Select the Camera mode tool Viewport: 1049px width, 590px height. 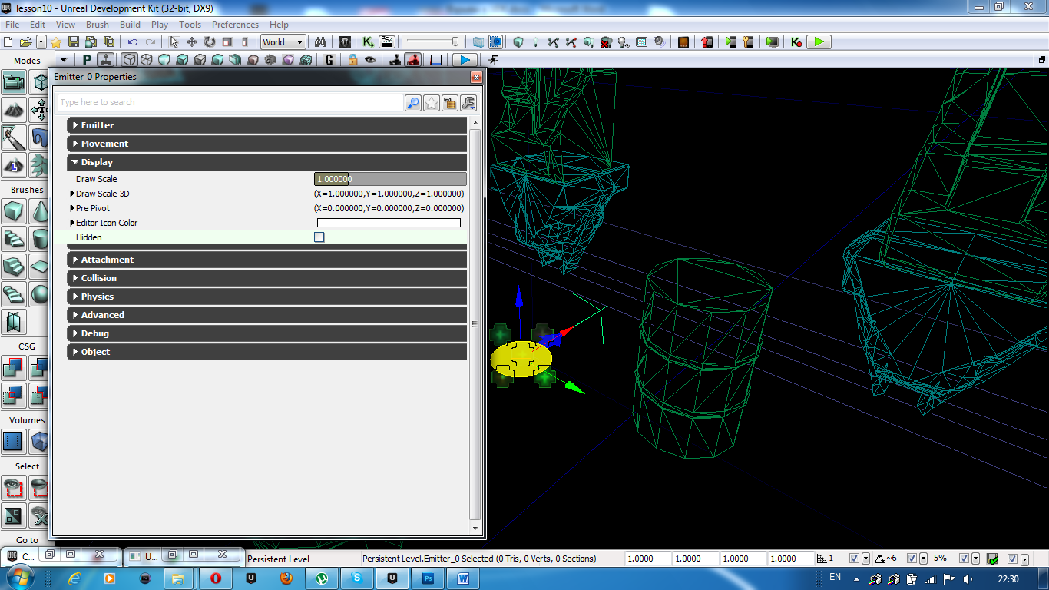(13, 82)
